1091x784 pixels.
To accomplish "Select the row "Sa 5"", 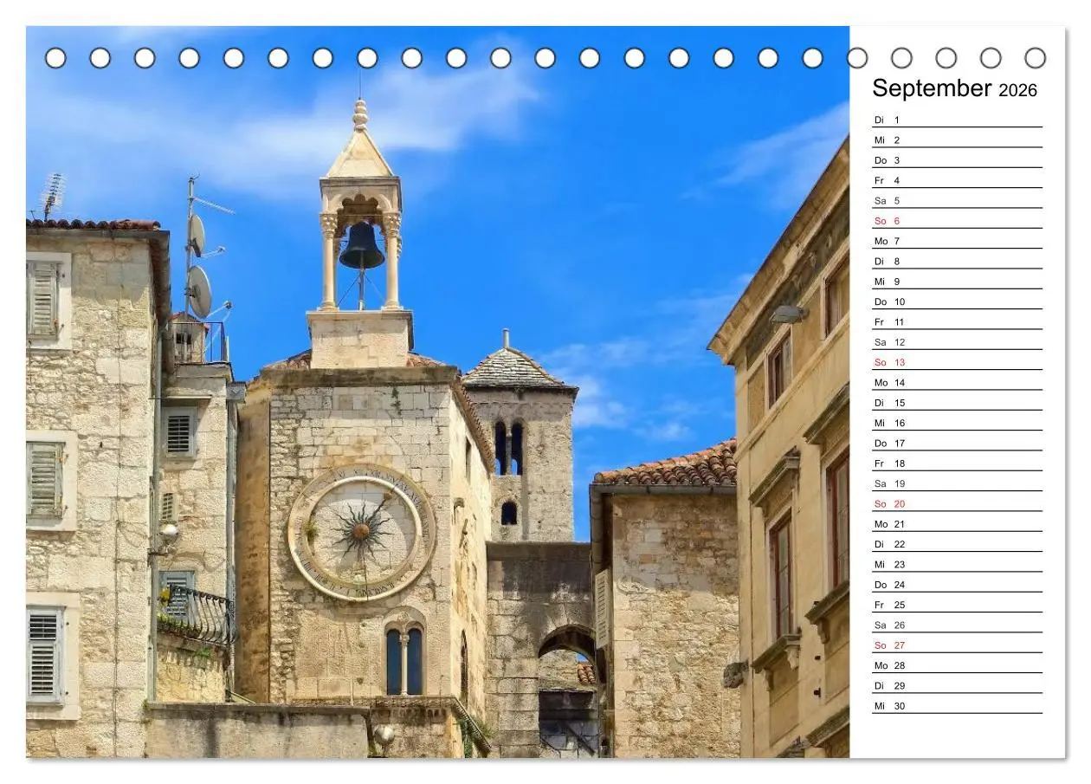I will tap(957, 200).
